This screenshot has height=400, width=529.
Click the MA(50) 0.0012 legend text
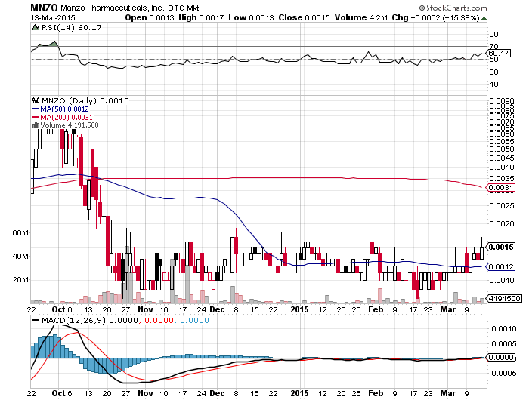point(64,109)
